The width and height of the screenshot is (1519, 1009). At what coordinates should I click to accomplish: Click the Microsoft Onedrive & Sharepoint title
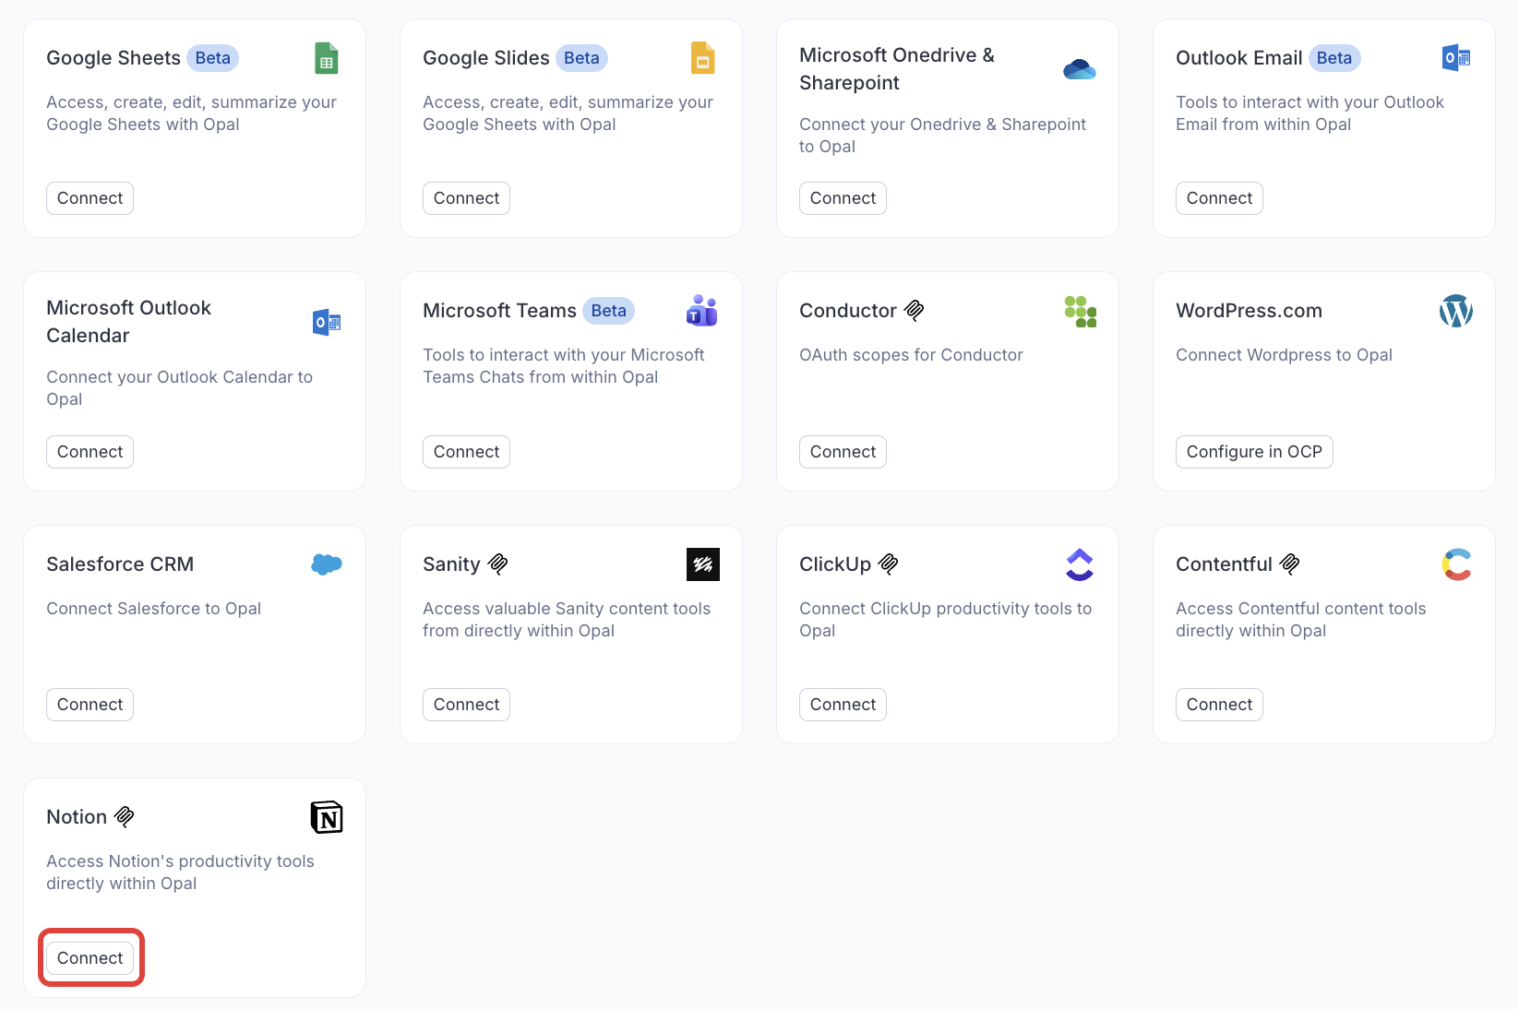[x=897, y=69]
